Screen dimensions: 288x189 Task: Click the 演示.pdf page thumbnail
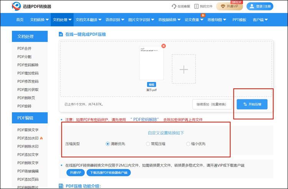click(151, 63)
